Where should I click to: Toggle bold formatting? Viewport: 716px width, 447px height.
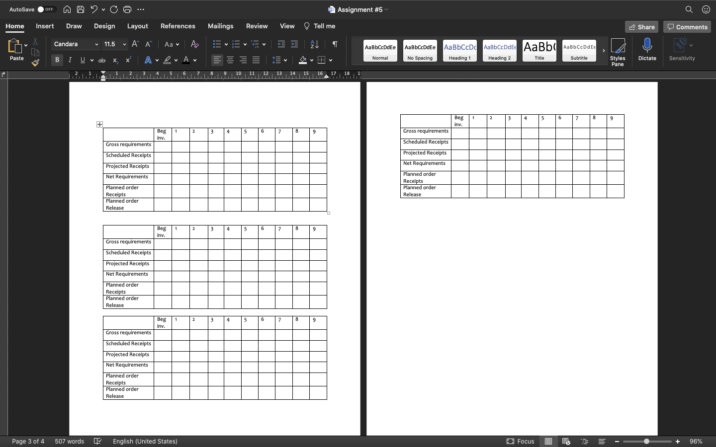click(x=57, y=60)
